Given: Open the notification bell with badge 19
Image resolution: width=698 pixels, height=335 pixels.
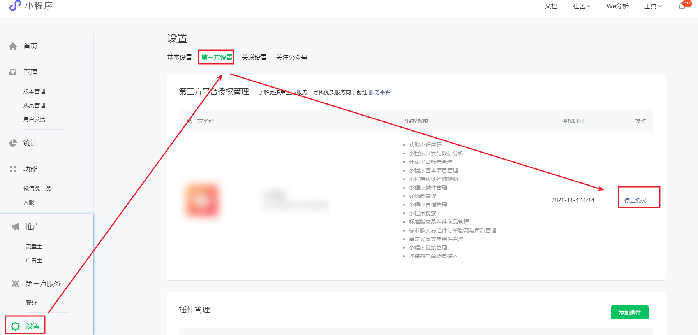Looking at the screenshot, I should coord(682,6).
